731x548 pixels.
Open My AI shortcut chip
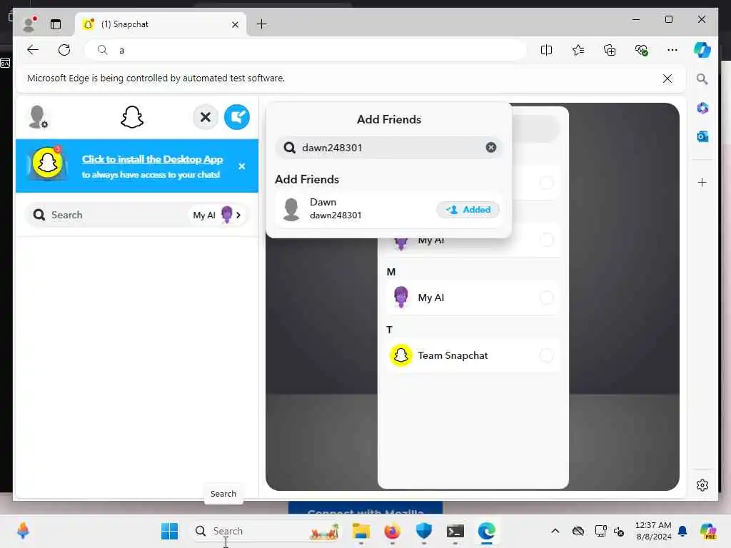(x=217, y=215)
